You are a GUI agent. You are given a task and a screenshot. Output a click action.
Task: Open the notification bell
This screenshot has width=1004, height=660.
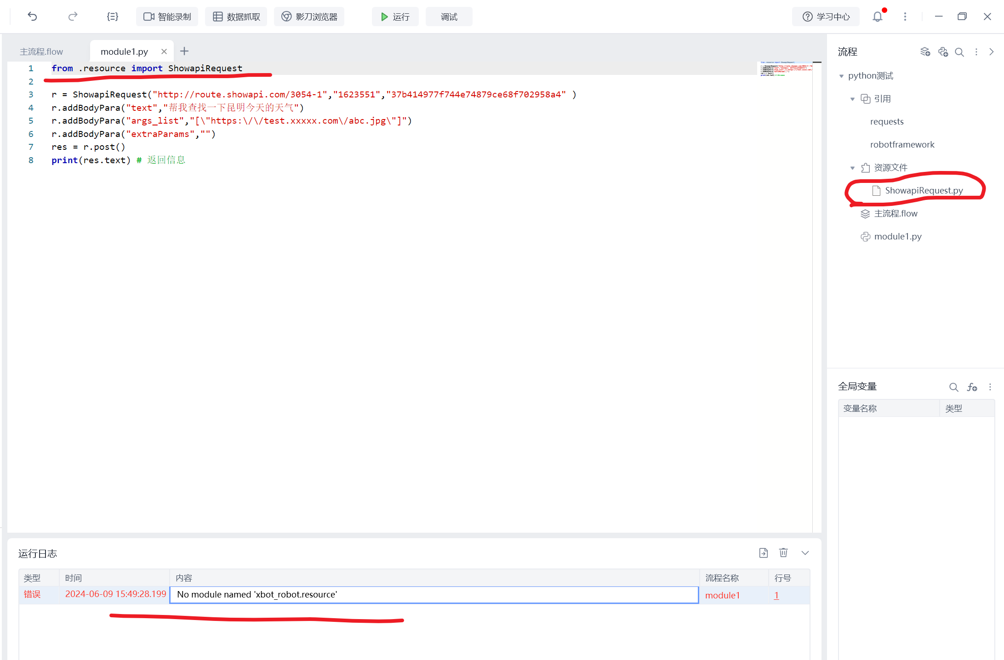tap(877, 17)
